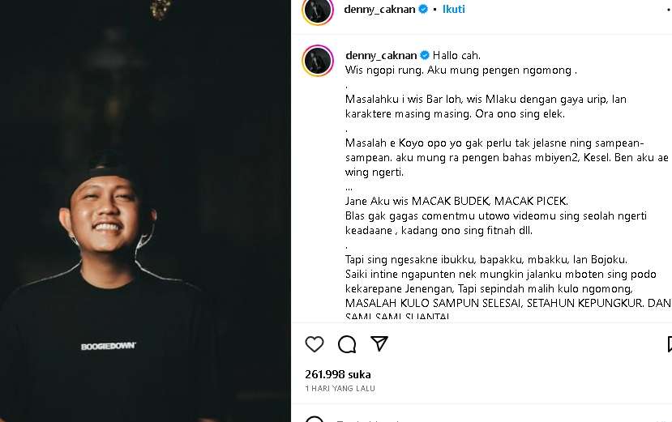This screenshot has height=422, width=672.
Task: Click the BOOGIEDOWN logo on the shirt photo
Action: [x=109, y=346]
